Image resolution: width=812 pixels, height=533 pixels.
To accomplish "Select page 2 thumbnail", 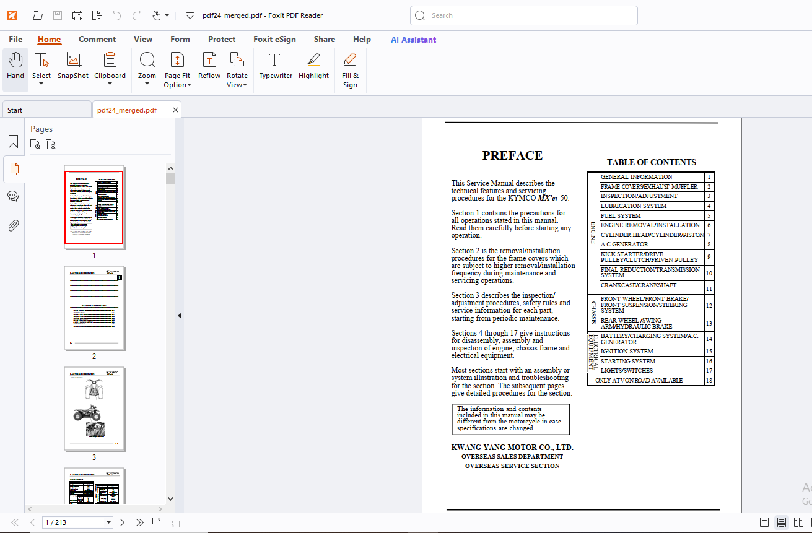I will tap(94, 308).
